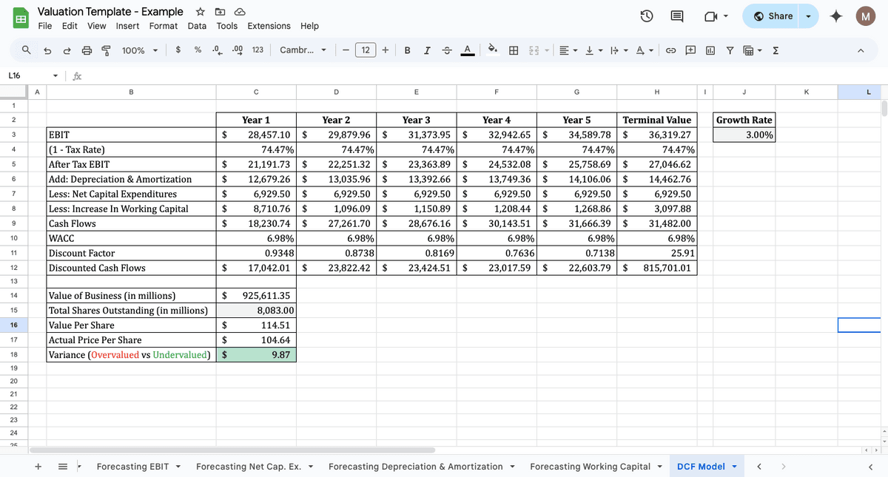This screenshot has height=477, width=888.
Task: Open the fill color picker
Action: click(492, 50)
